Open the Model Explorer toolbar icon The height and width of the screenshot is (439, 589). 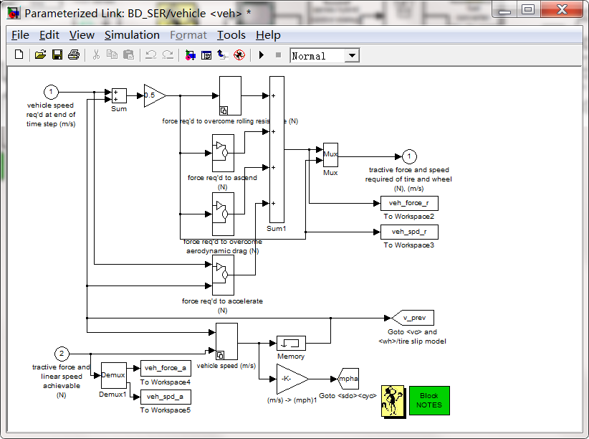tap(206, 55)
